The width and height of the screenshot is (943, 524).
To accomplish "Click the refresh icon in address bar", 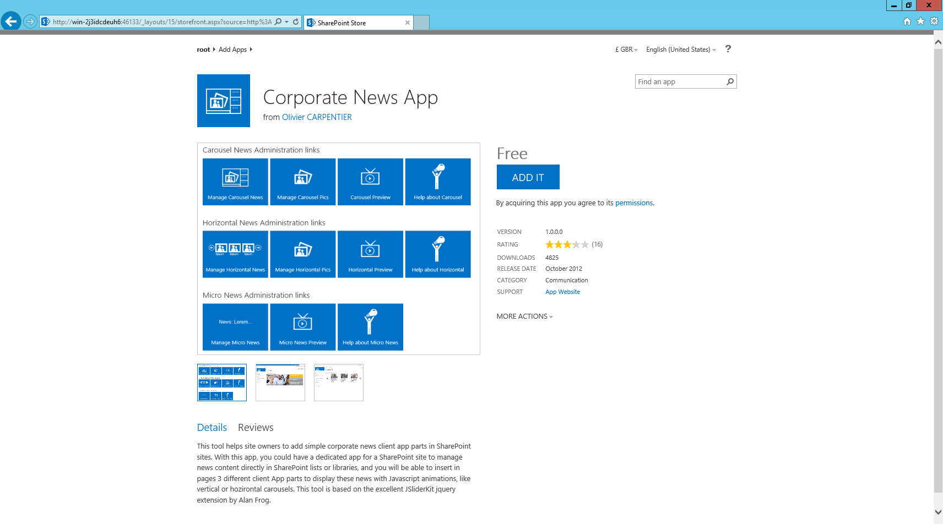I will pos(296,22).
